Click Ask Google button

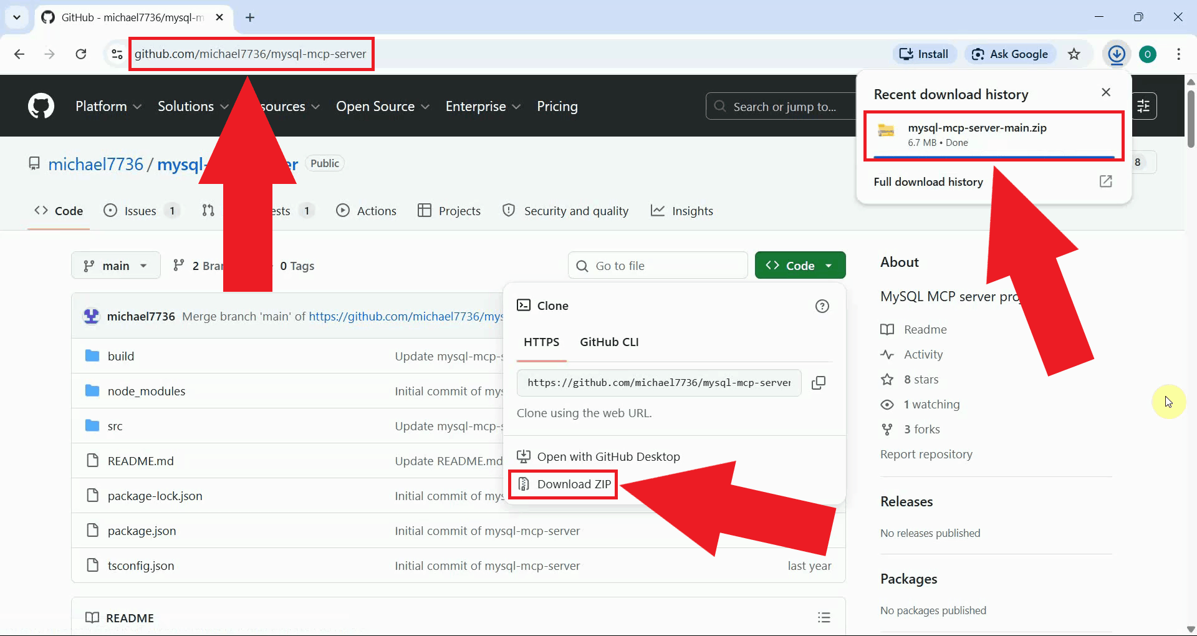pos(1011,54)
